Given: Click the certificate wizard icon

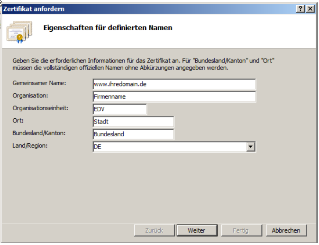Looking at the screenshot, I should pos(19,32).
